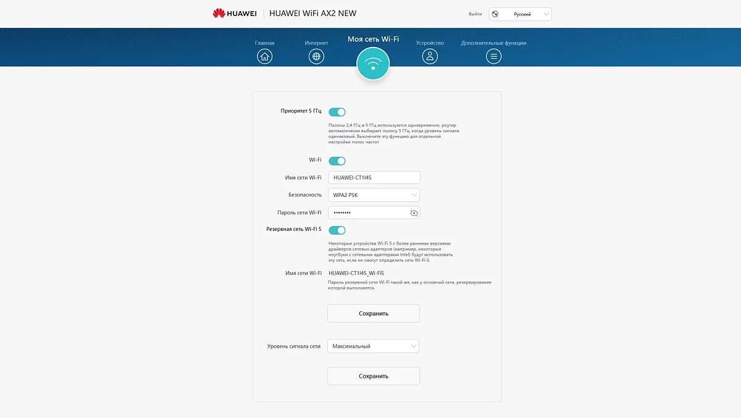Click the Имя сети Wi-Fi input field

pyautogui.click(x=374, y=178)
